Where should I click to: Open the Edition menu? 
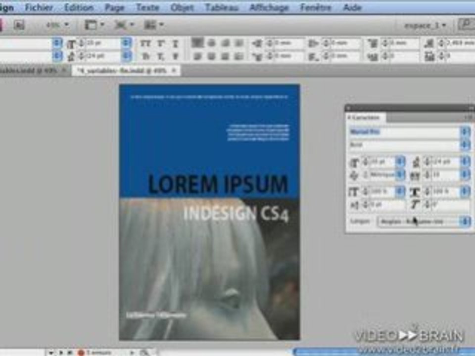79,7
